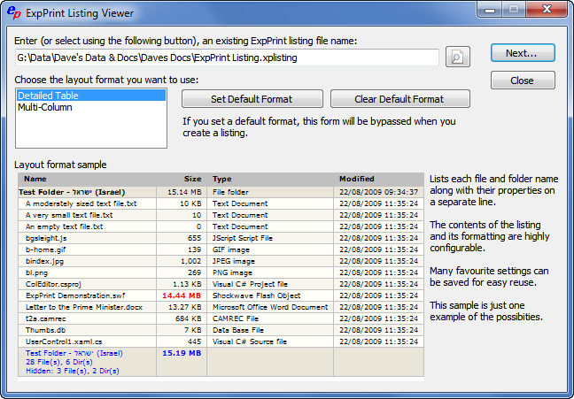Minimize the ExpPrint Listing Viewer window
Viewport: 574px width, 399px height.
click(490, 10)
